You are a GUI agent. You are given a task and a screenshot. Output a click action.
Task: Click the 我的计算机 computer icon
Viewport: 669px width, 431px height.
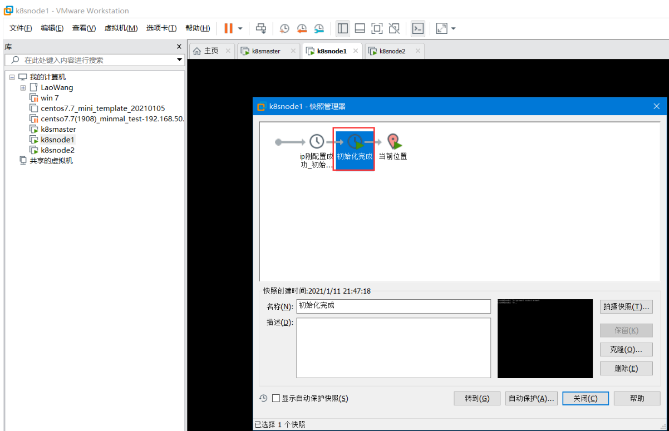click(23, 77)
